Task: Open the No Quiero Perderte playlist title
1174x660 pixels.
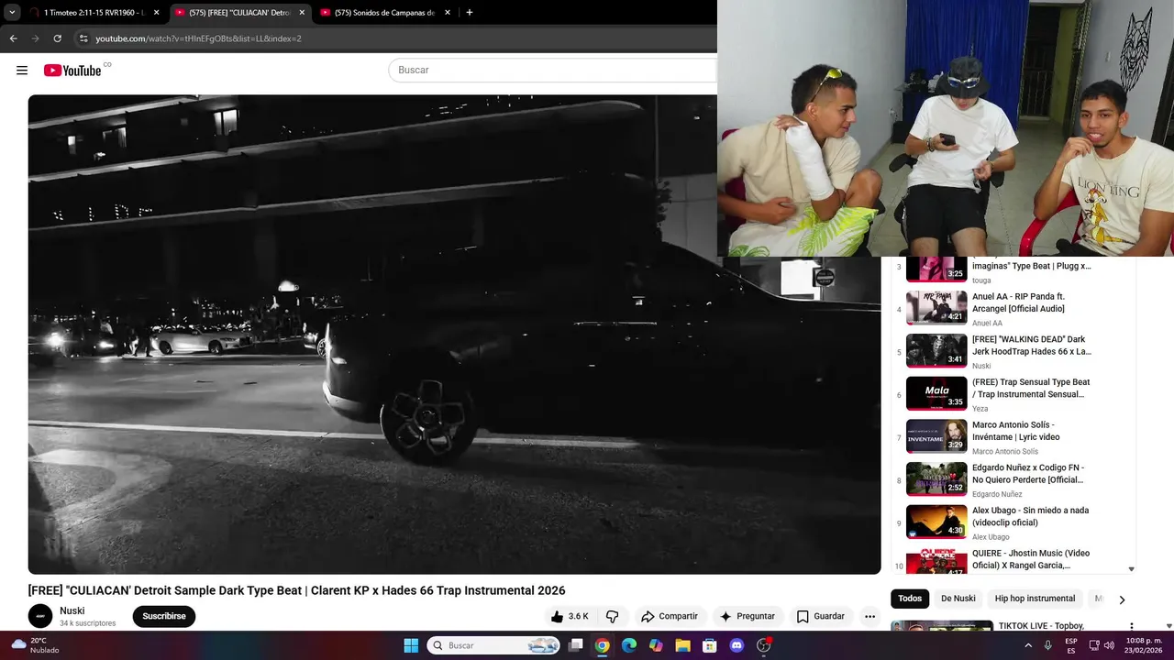Action: (x=1027, y=474)
